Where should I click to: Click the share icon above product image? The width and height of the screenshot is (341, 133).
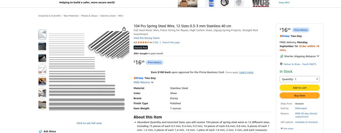click(124, 29)
